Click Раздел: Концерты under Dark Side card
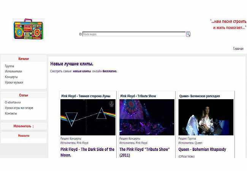Image resolution: width=247 pixels, height=171 pixels. tap(71, 139)
